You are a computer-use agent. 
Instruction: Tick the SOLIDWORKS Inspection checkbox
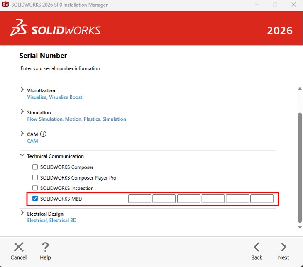(x=35, y=188)
